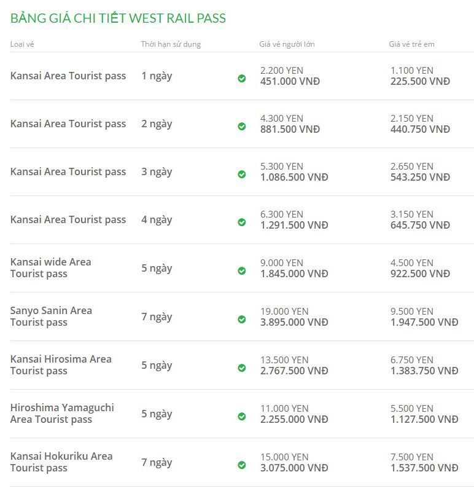Click the 'BẢNG GIÁ CHI TIẾT WEST RAIL PASS' heading
The width and height of the screenshot is (474, 488).
tap(118, 18)
